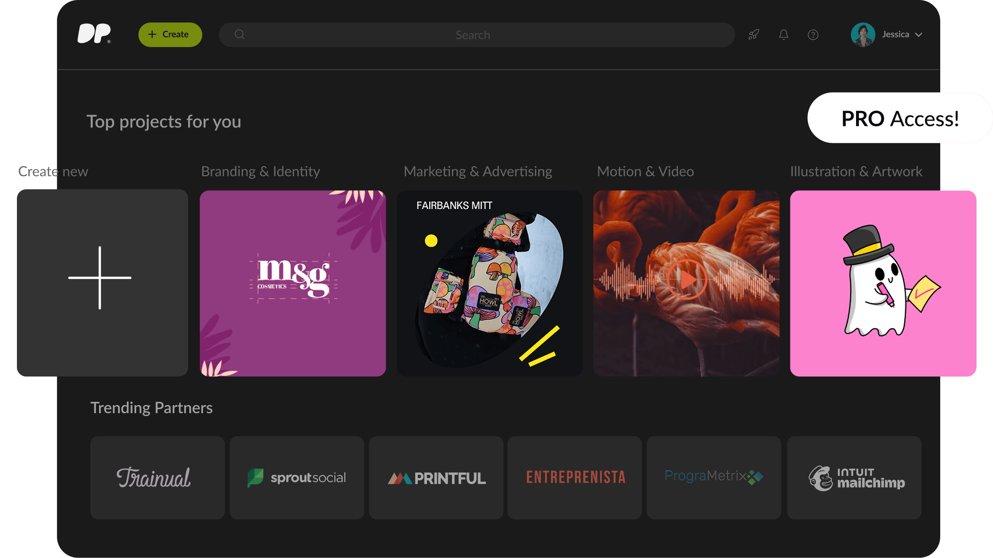The image size is (993, 558).
Task: Open the sproutsocial partner card
Action: pos(296,478)
